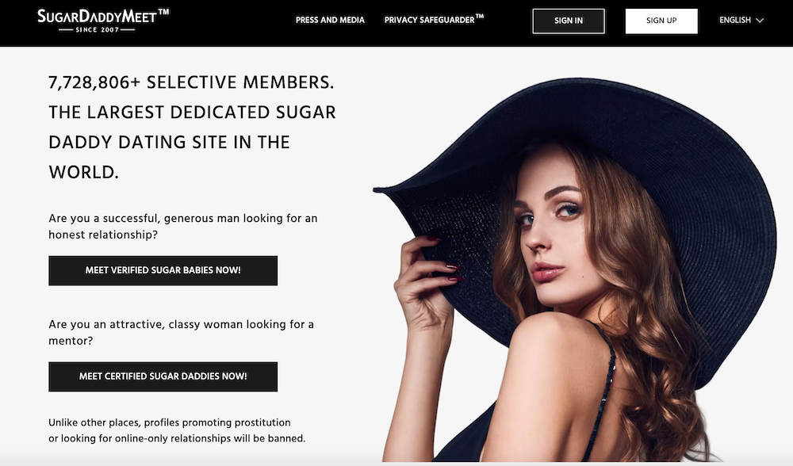Click the prostitution ban disclaimer text

[x=177, y=430]
